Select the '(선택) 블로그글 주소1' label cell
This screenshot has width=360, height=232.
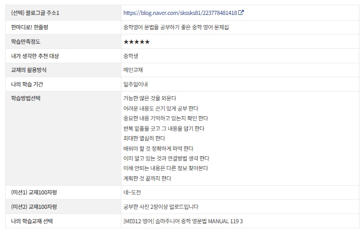pos(35,12)
